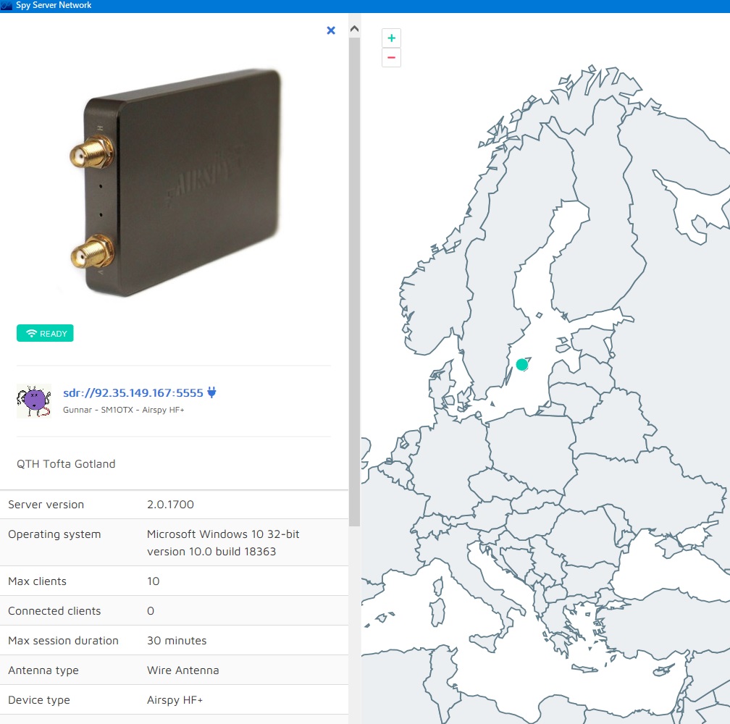Click the Airspy HF+ device photo
Screen dimensions: 730x724
point(175,182)
